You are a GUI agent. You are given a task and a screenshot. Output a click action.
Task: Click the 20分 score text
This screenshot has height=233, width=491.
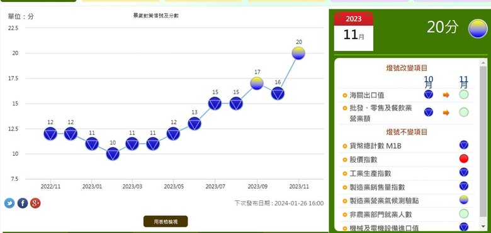(443, 27)
